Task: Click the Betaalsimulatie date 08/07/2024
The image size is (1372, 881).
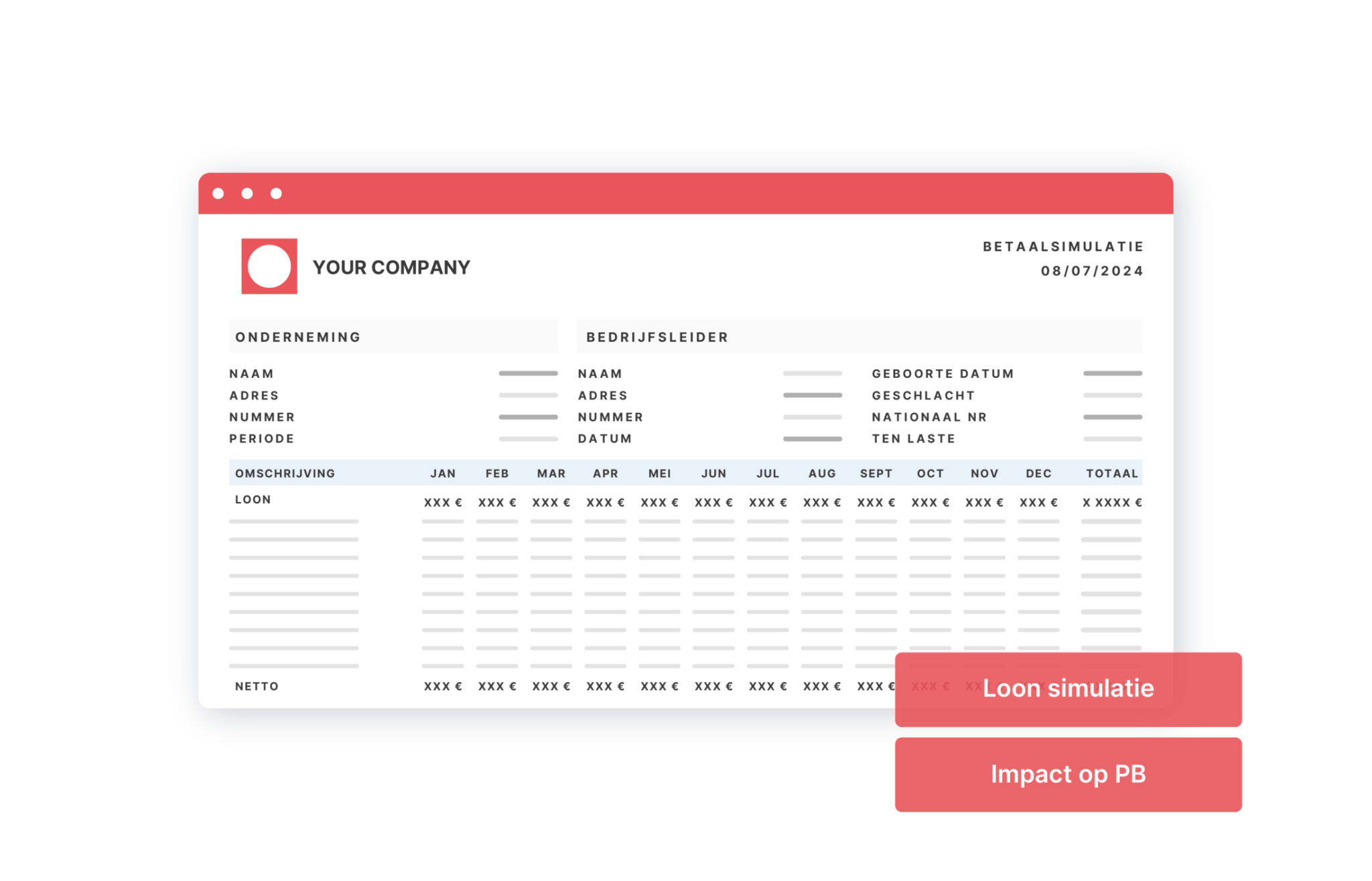Action: tap(1092, 271)
